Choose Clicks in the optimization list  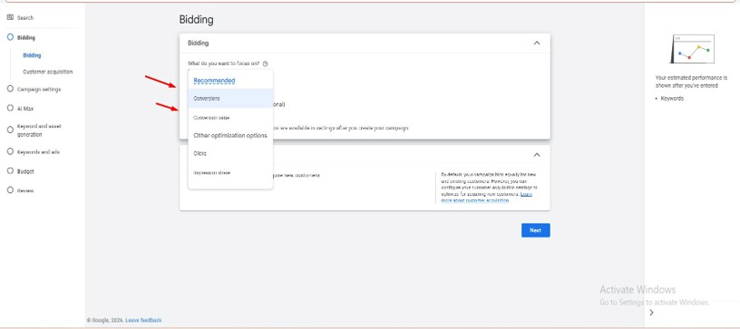coord(230,154)
